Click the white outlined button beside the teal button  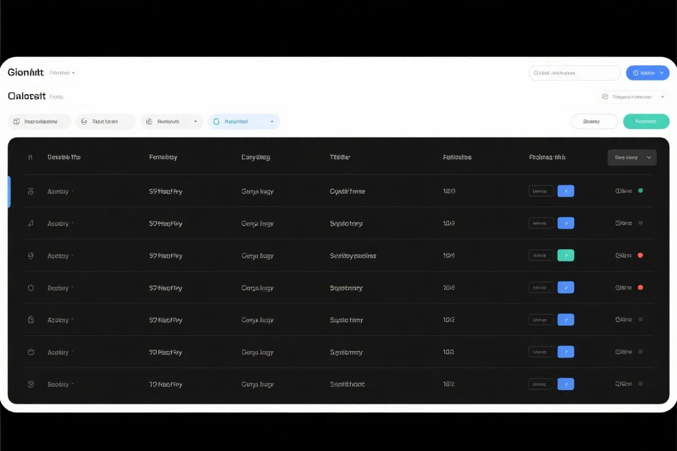tap(594, 121)
